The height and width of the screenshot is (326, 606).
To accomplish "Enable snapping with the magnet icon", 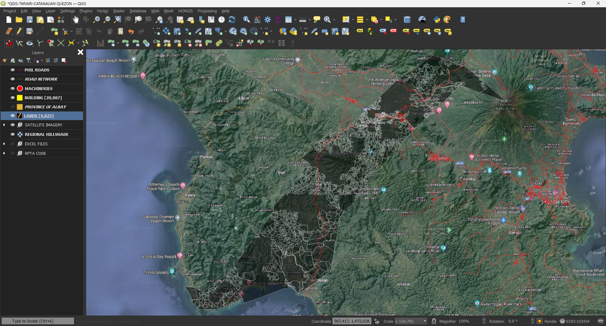I will [9, 43].
